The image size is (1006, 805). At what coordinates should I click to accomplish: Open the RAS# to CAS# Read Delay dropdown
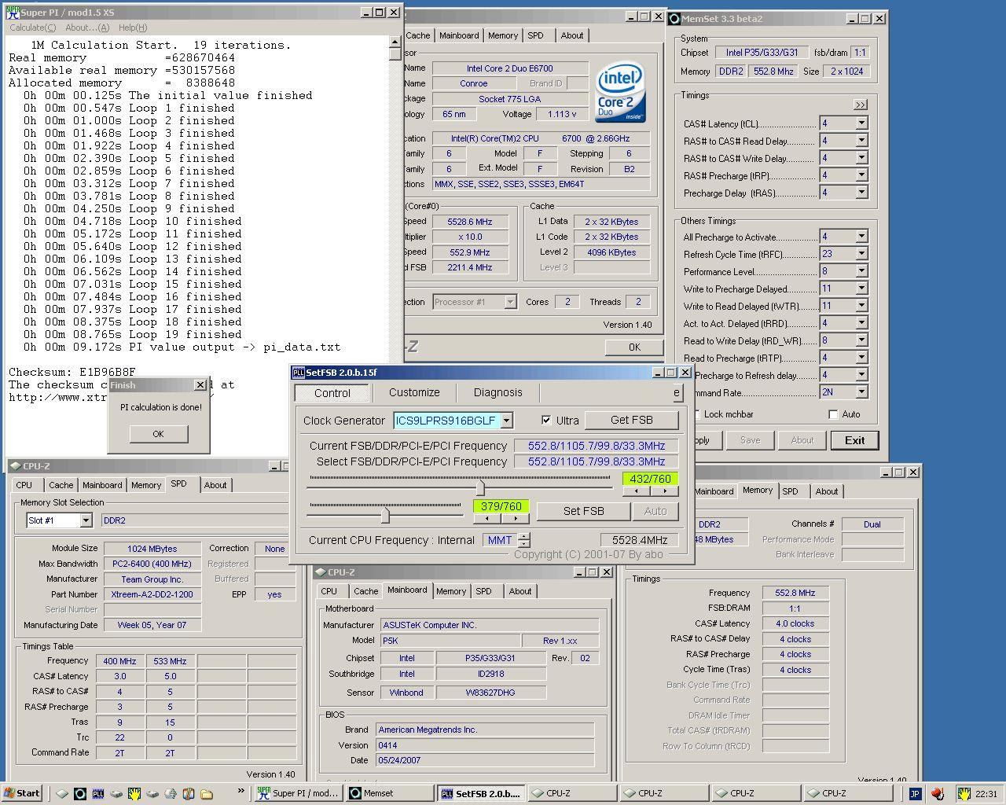(x=861, y=141)
